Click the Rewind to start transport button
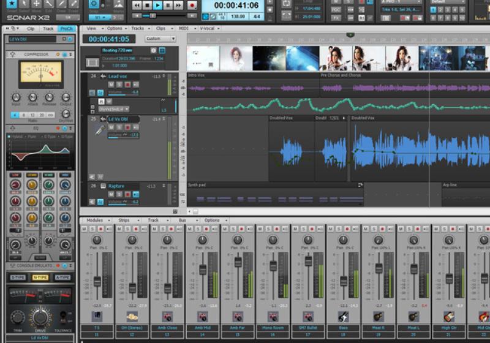The height and width of the screenshot is (343, 490). click(x=136, y=6)
